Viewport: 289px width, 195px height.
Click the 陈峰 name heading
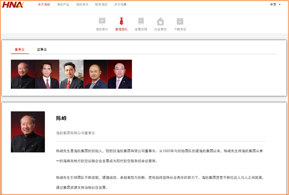point(61,118)
